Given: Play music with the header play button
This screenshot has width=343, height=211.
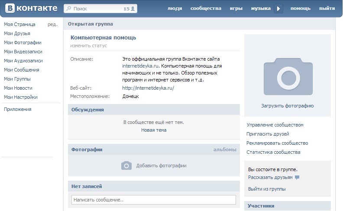Looking at the screenshot, I should coord(278,9).
